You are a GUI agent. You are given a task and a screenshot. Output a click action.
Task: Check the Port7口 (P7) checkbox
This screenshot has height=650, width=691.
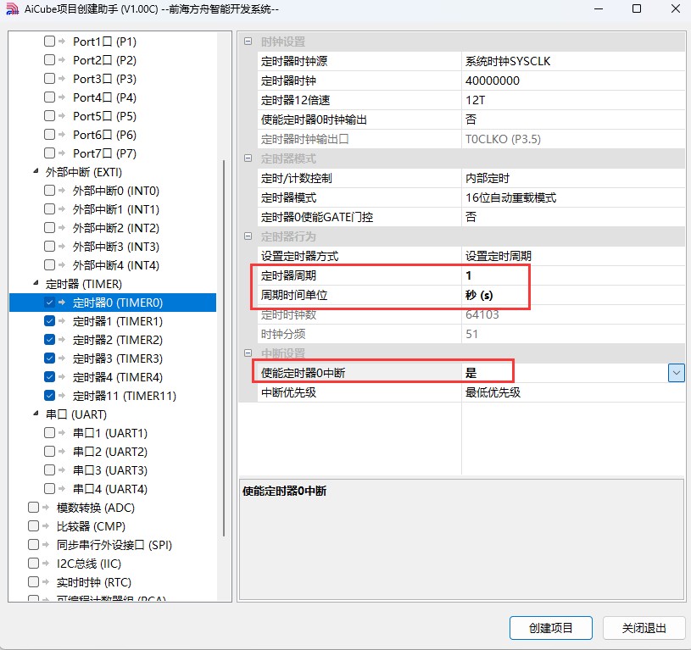pyautogui.click(x=49, y=153)
